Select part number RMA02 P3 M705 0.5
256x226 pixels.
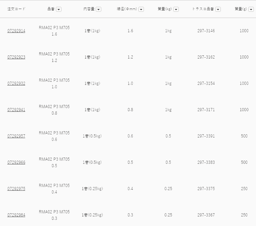54,163
